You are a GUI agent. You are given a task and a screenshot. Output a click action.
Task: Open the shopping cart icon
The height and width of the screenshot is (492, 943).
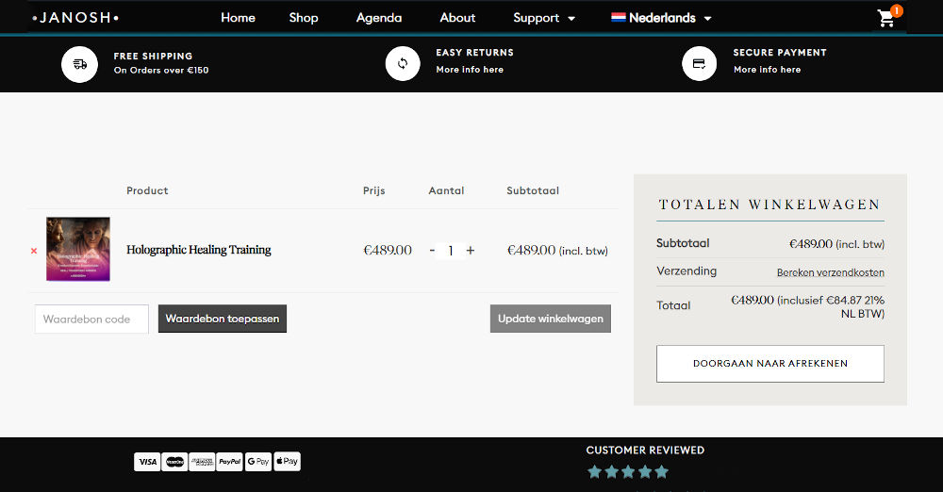tap(886, 18)
